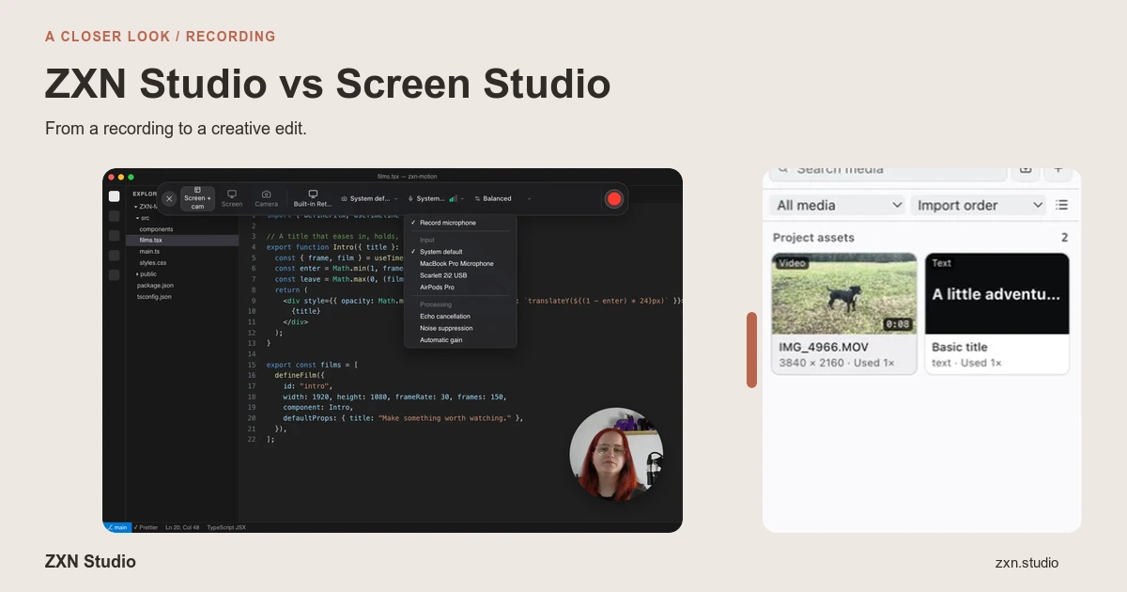Select the Screen + cam recording mode
Viewport: 1127px width, 592px height.
pos(197,198)
